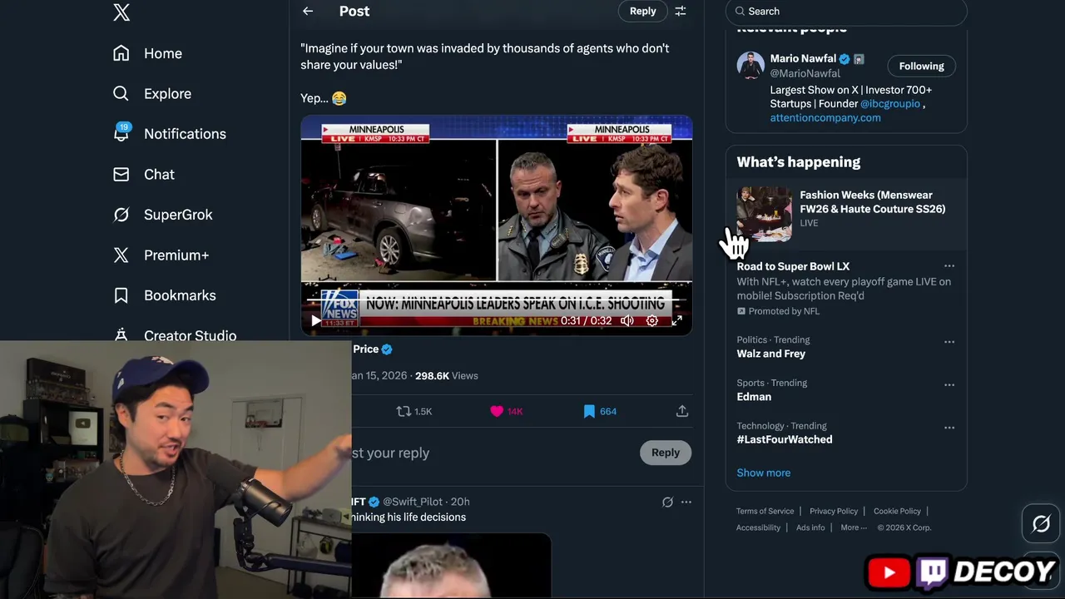
Task: Open the X logo home icon
Action: click(121, 12)
